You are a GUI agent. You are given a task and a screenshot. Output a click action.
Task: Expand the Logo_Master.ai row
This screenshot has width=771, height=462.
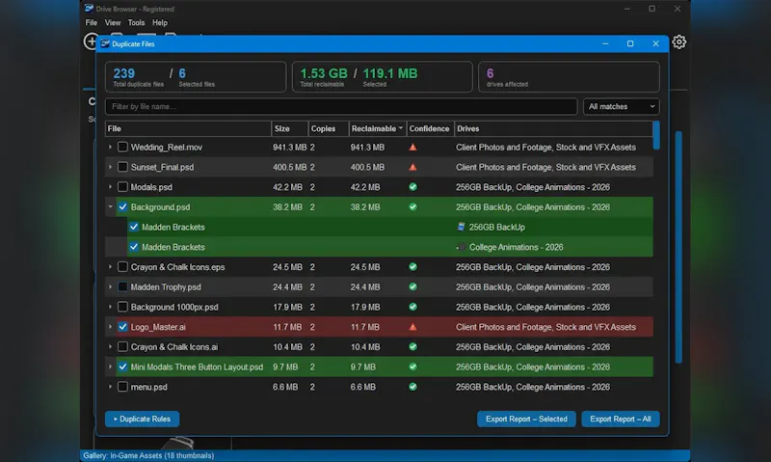tap(110, 327)
